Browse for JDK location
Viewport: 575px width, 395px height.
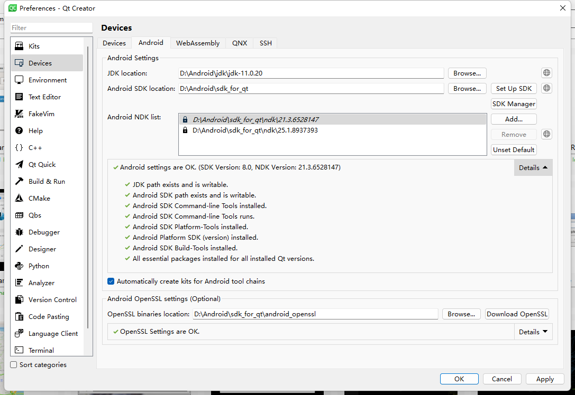tap(467, 73)
